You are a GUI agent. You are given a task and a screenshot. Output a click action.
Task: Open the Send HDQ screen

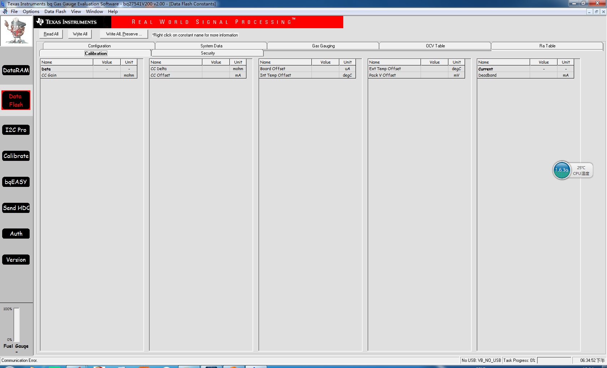16,208
